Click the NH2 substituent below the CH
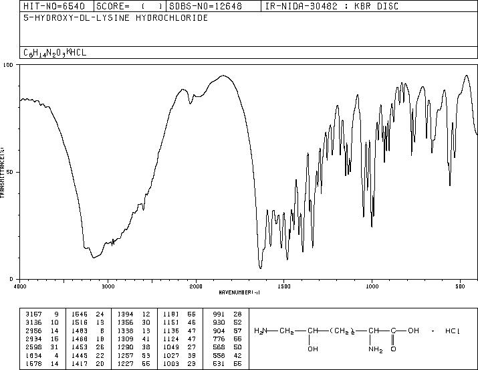The image size is (478, 370). point(376,349)
